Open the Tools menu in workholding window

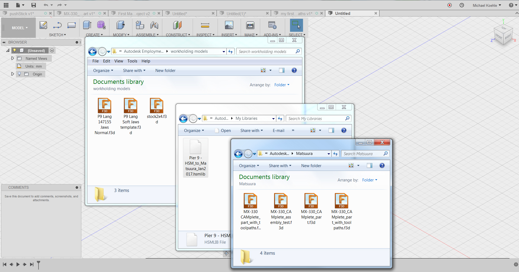click(x=132, y=61)
